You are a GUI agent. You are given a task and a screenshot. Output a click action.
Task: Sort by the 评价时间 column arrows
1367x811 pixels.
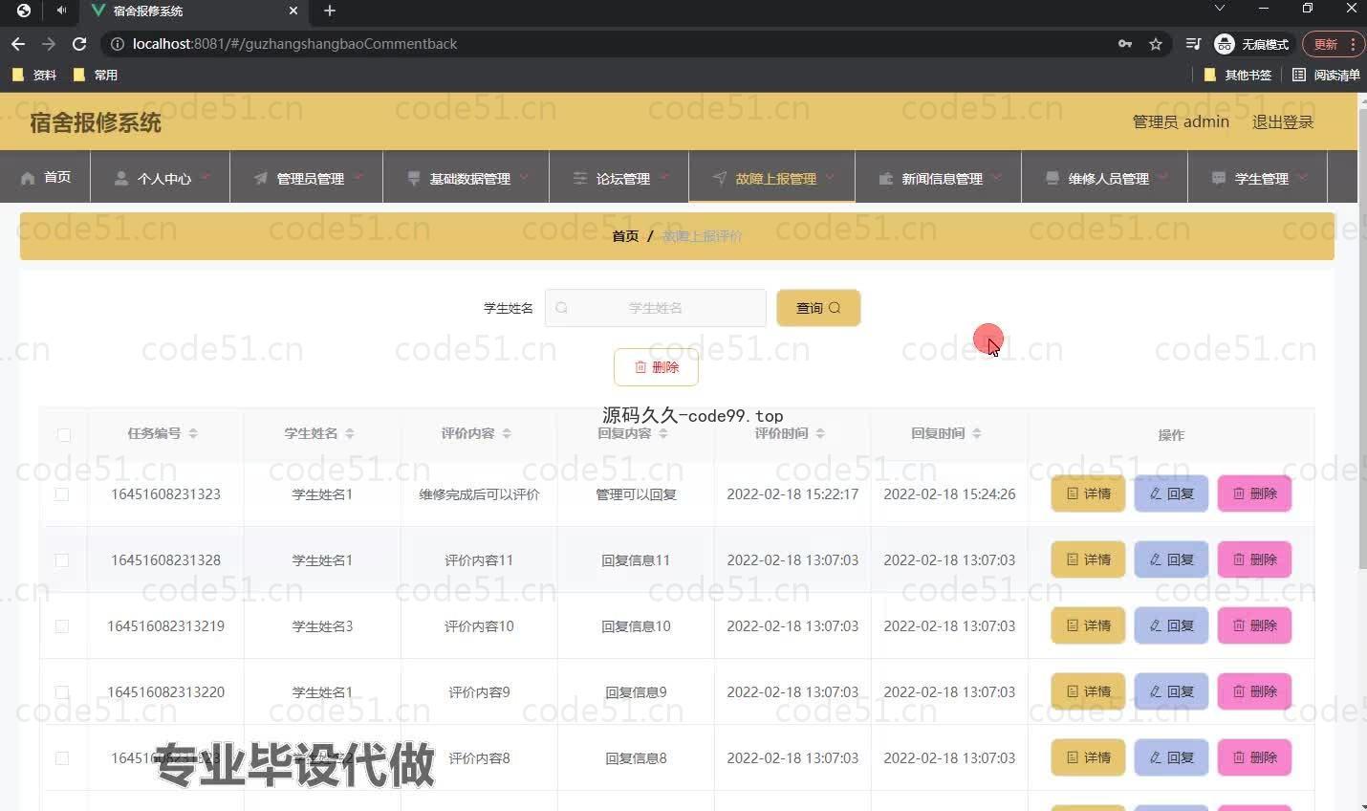tap(820, 433)
